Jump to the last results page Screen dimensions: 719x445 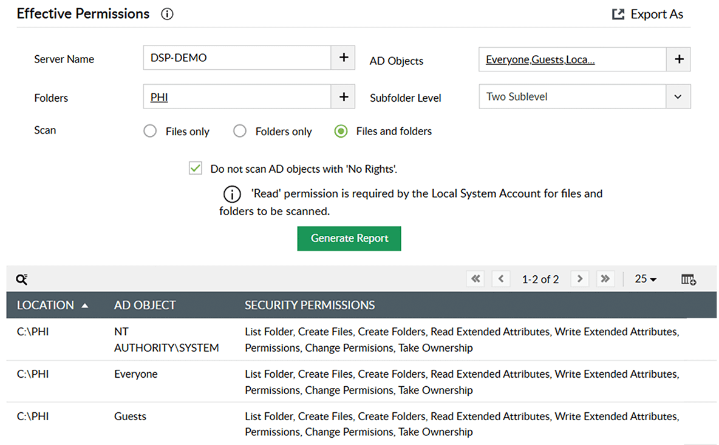pos(605,279)
